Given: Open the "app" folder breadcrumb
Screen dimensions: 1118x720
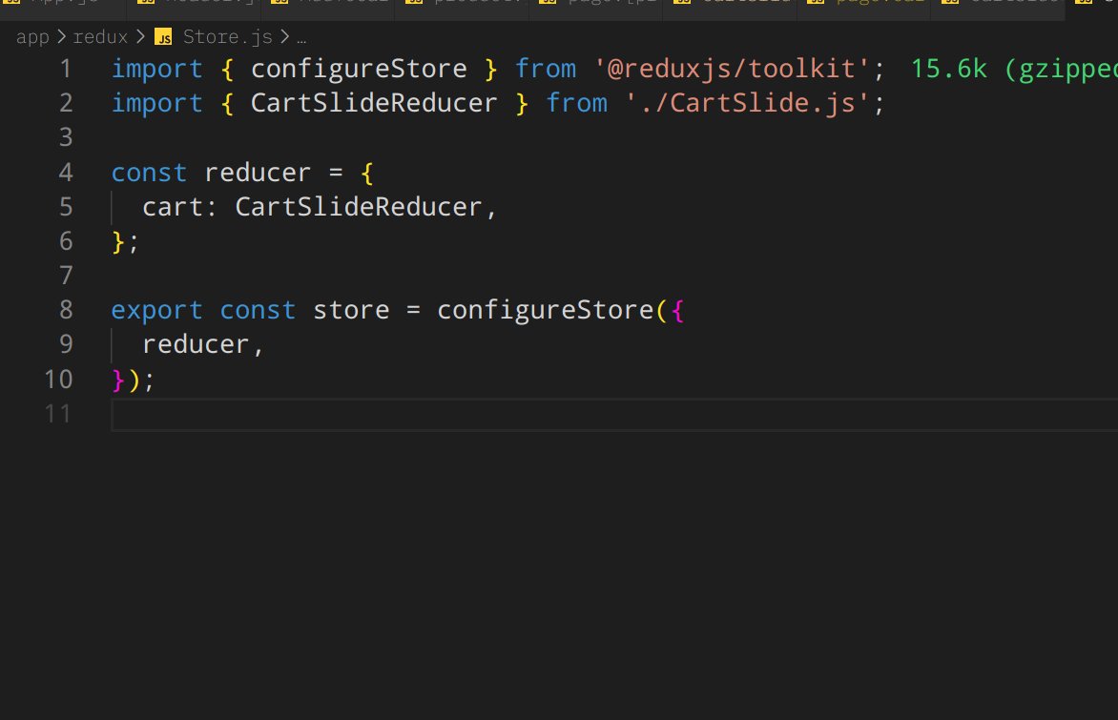Looking at the screenshot, I should tap(32, 38).
